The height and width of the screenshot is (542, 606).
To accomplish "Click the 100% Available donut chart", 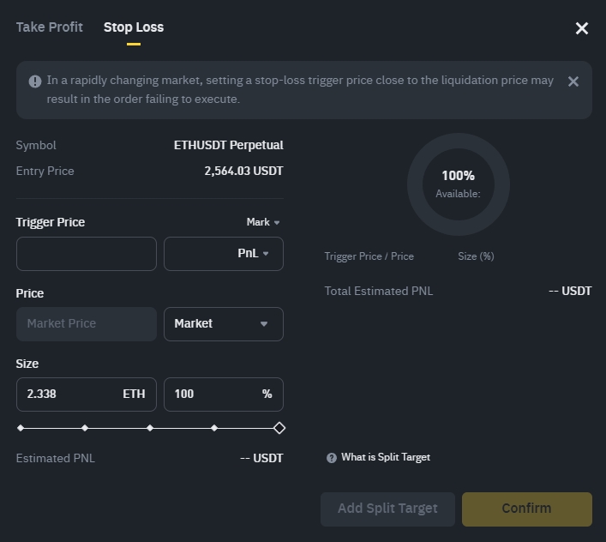I will (x=458, y=184).
